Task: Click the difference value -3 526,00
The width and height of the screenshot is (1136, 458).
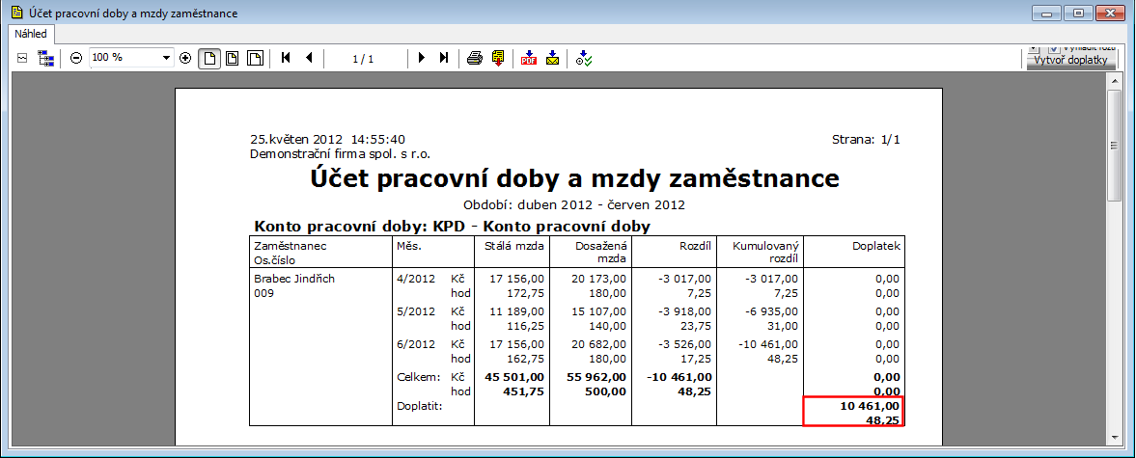Action: (683, 344)
